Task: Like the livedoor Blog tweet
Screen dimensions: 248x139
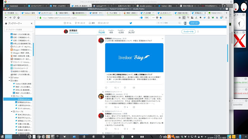Action: click(125, 88)
